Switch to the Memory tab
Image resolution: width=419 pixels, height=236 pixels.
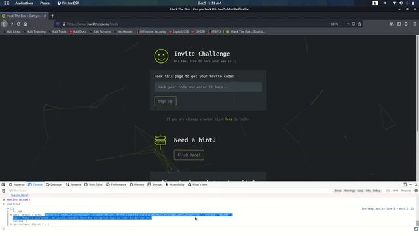[x=137, y=184]
